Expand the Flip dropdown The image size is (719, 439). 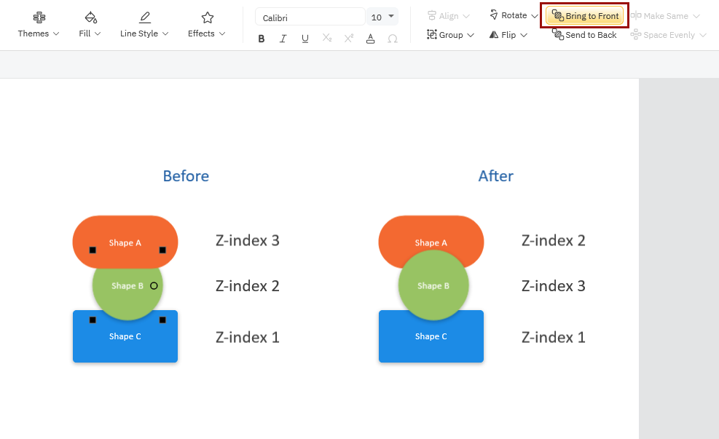[x=524, y=35]
